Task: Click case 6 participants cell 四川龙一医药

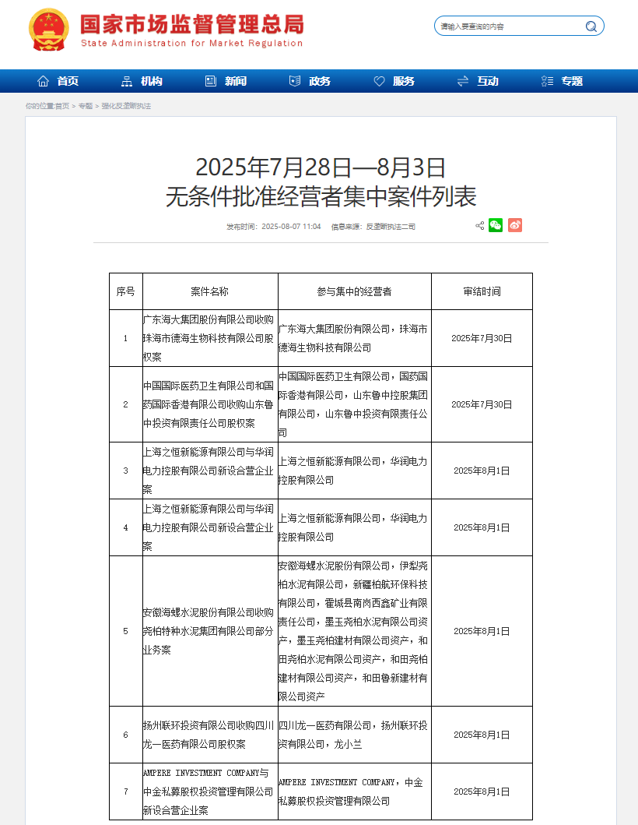Action: point(353,735)
